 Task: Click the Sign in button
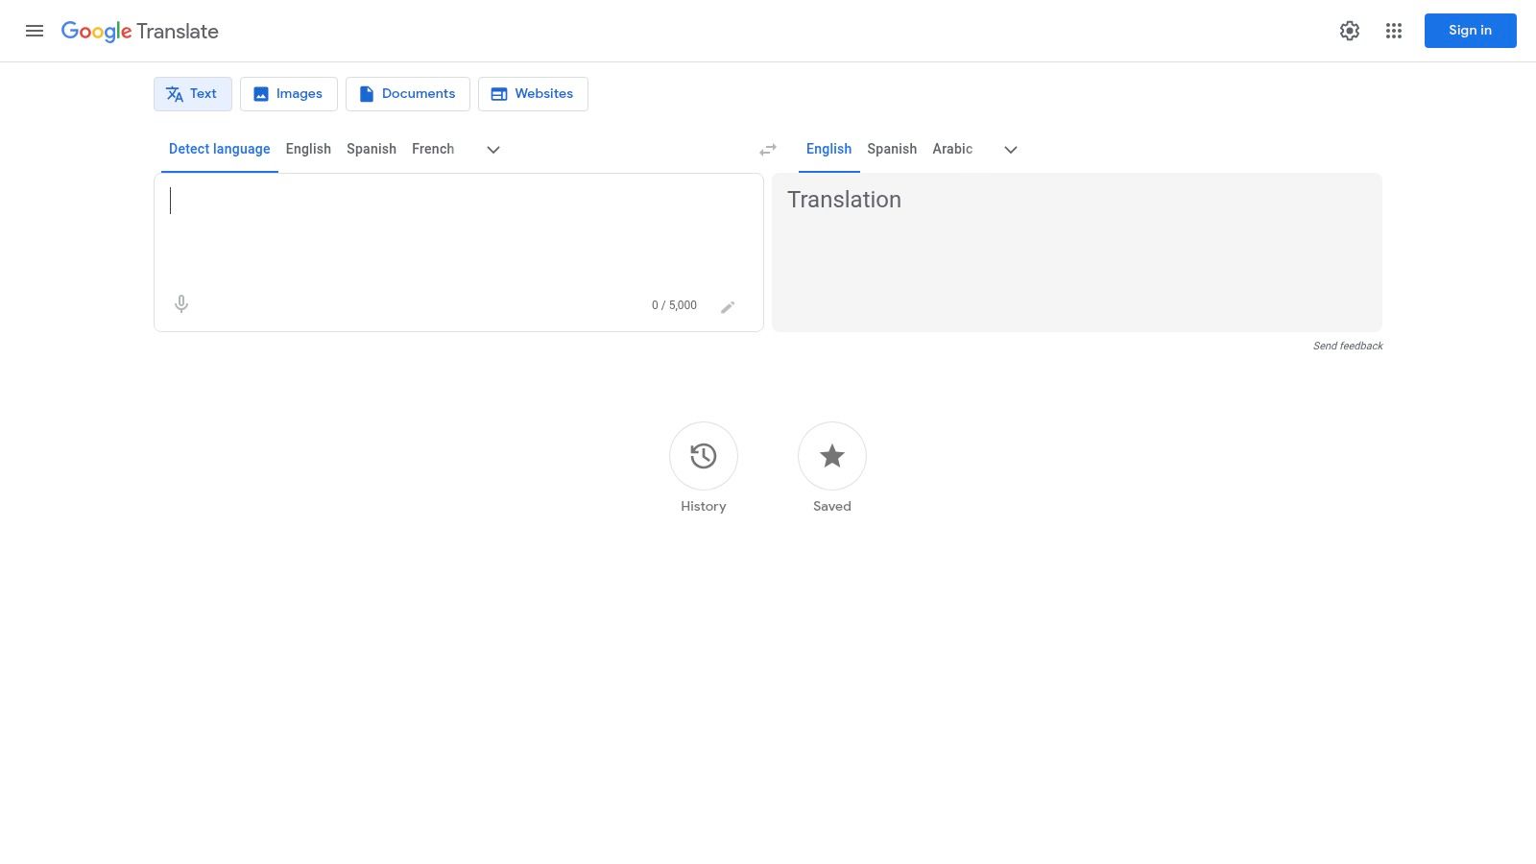click(x=1470, y=30)
